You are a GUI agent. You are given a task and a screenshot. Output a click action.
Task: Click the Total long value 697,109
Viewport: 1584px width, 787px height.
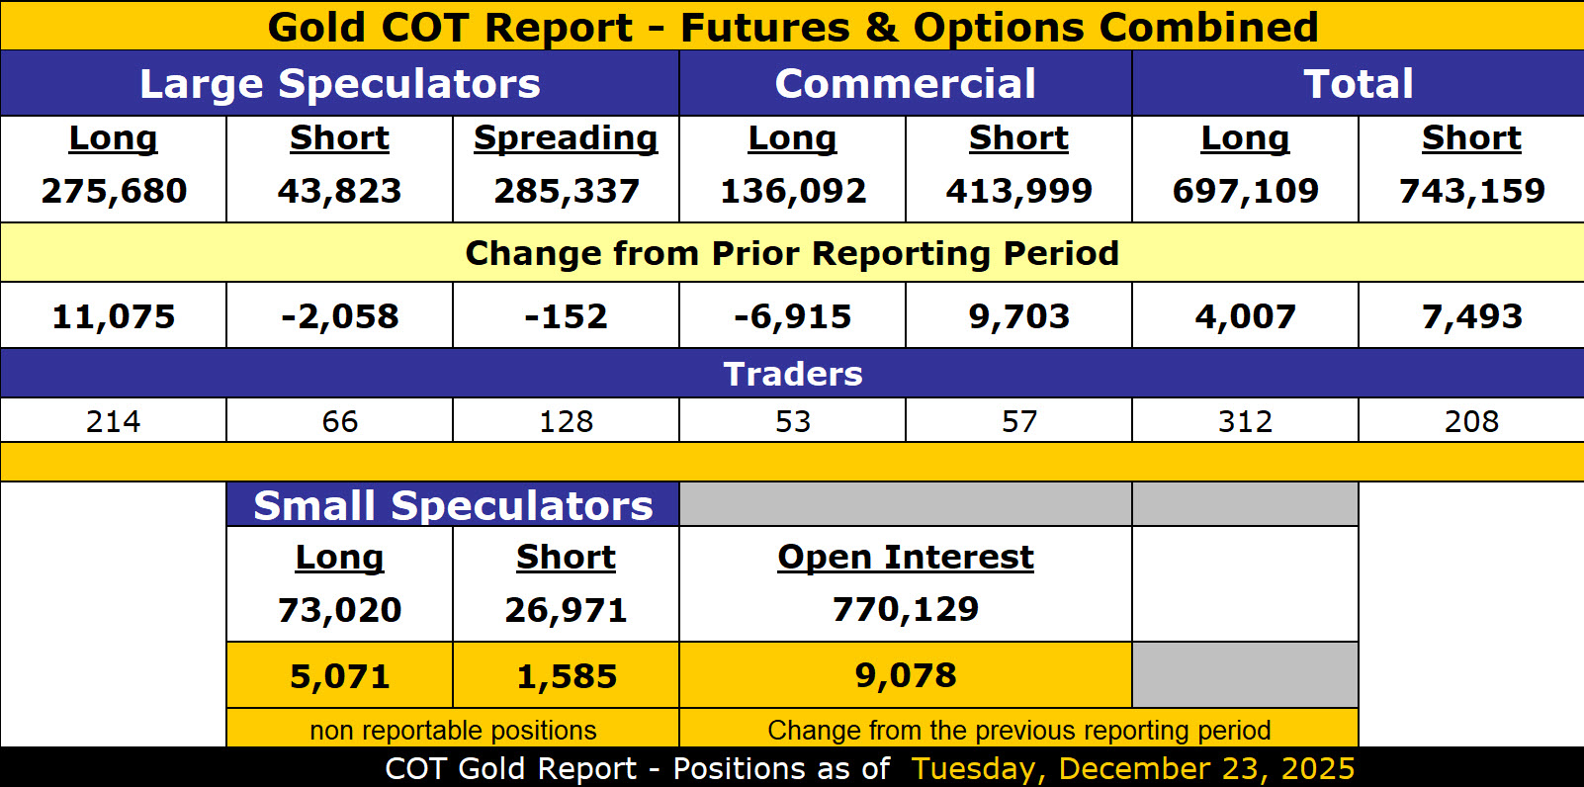(x=1245, y=191)
